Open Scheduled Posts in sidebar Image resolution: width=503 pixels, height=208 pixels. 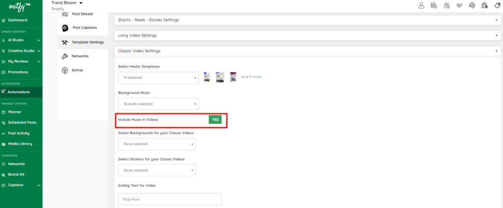(x=21, y=122)
